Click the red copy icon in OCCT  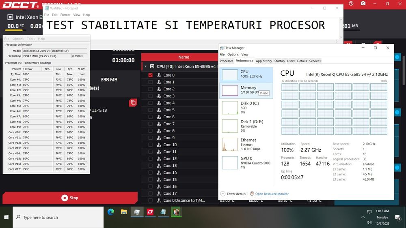133,102
